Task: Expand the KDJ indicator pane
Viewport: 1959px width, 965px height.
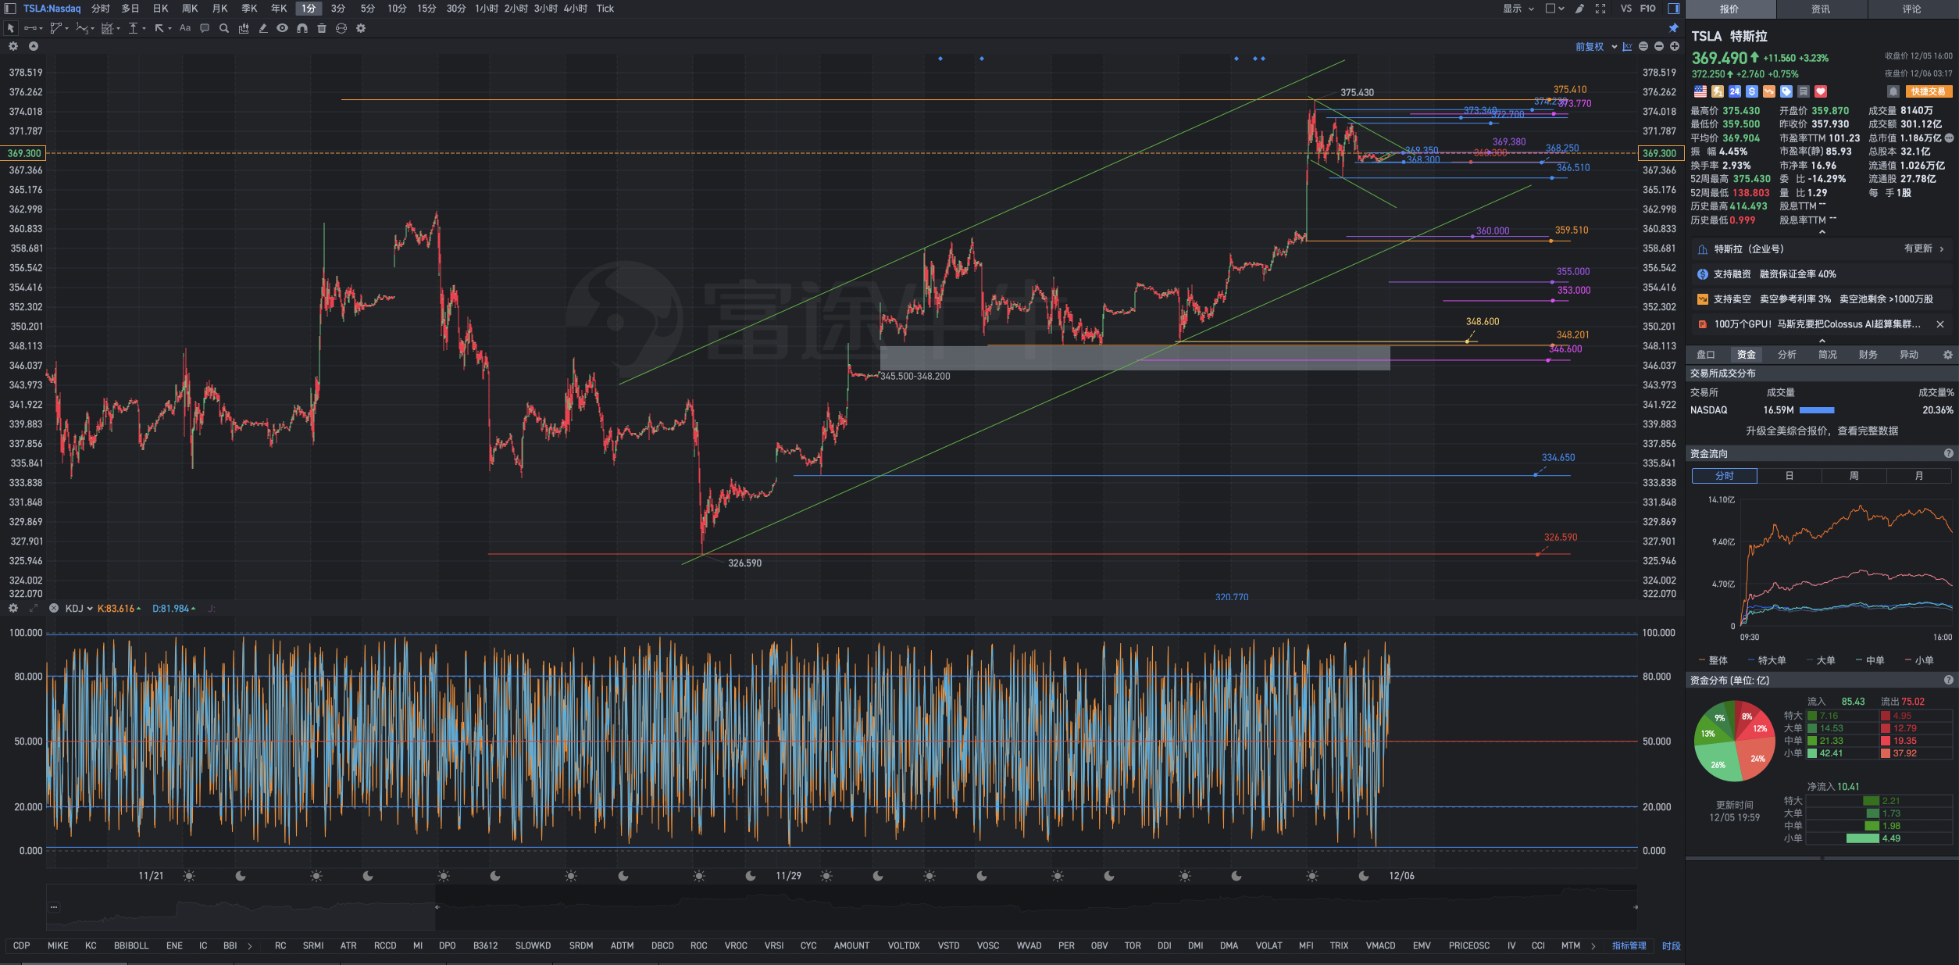Action: click(x=34, y=608)
